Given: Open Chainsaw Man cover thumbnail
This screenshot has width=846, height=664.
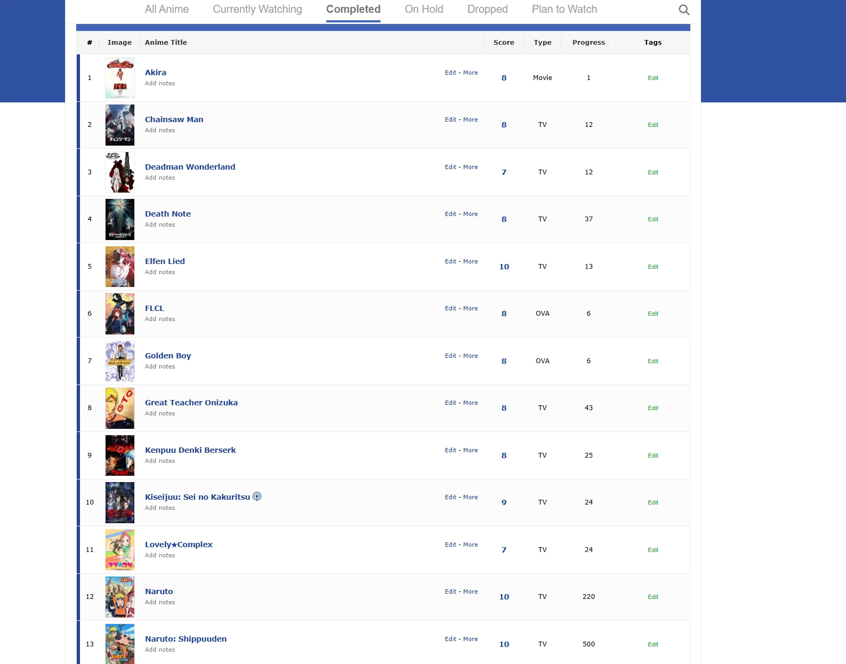Looking at the screenshot, I should click(120, 125).
